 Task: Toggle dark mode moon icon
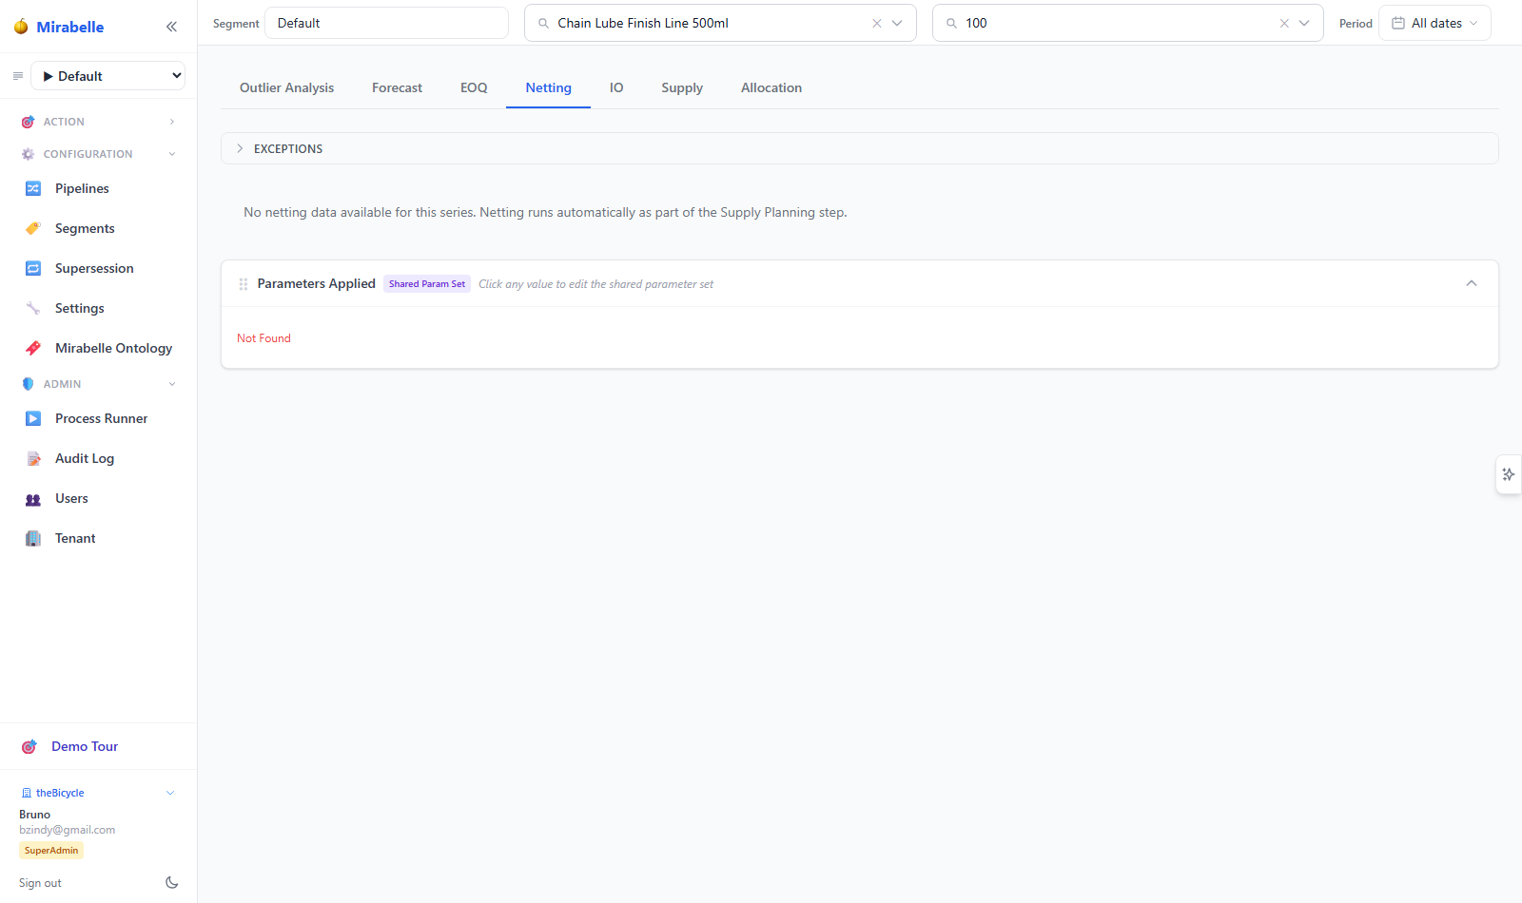click(172, 882)
